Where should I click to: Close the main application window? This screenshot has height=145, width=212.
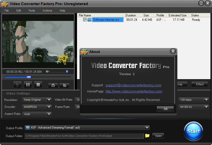[207, 3]
